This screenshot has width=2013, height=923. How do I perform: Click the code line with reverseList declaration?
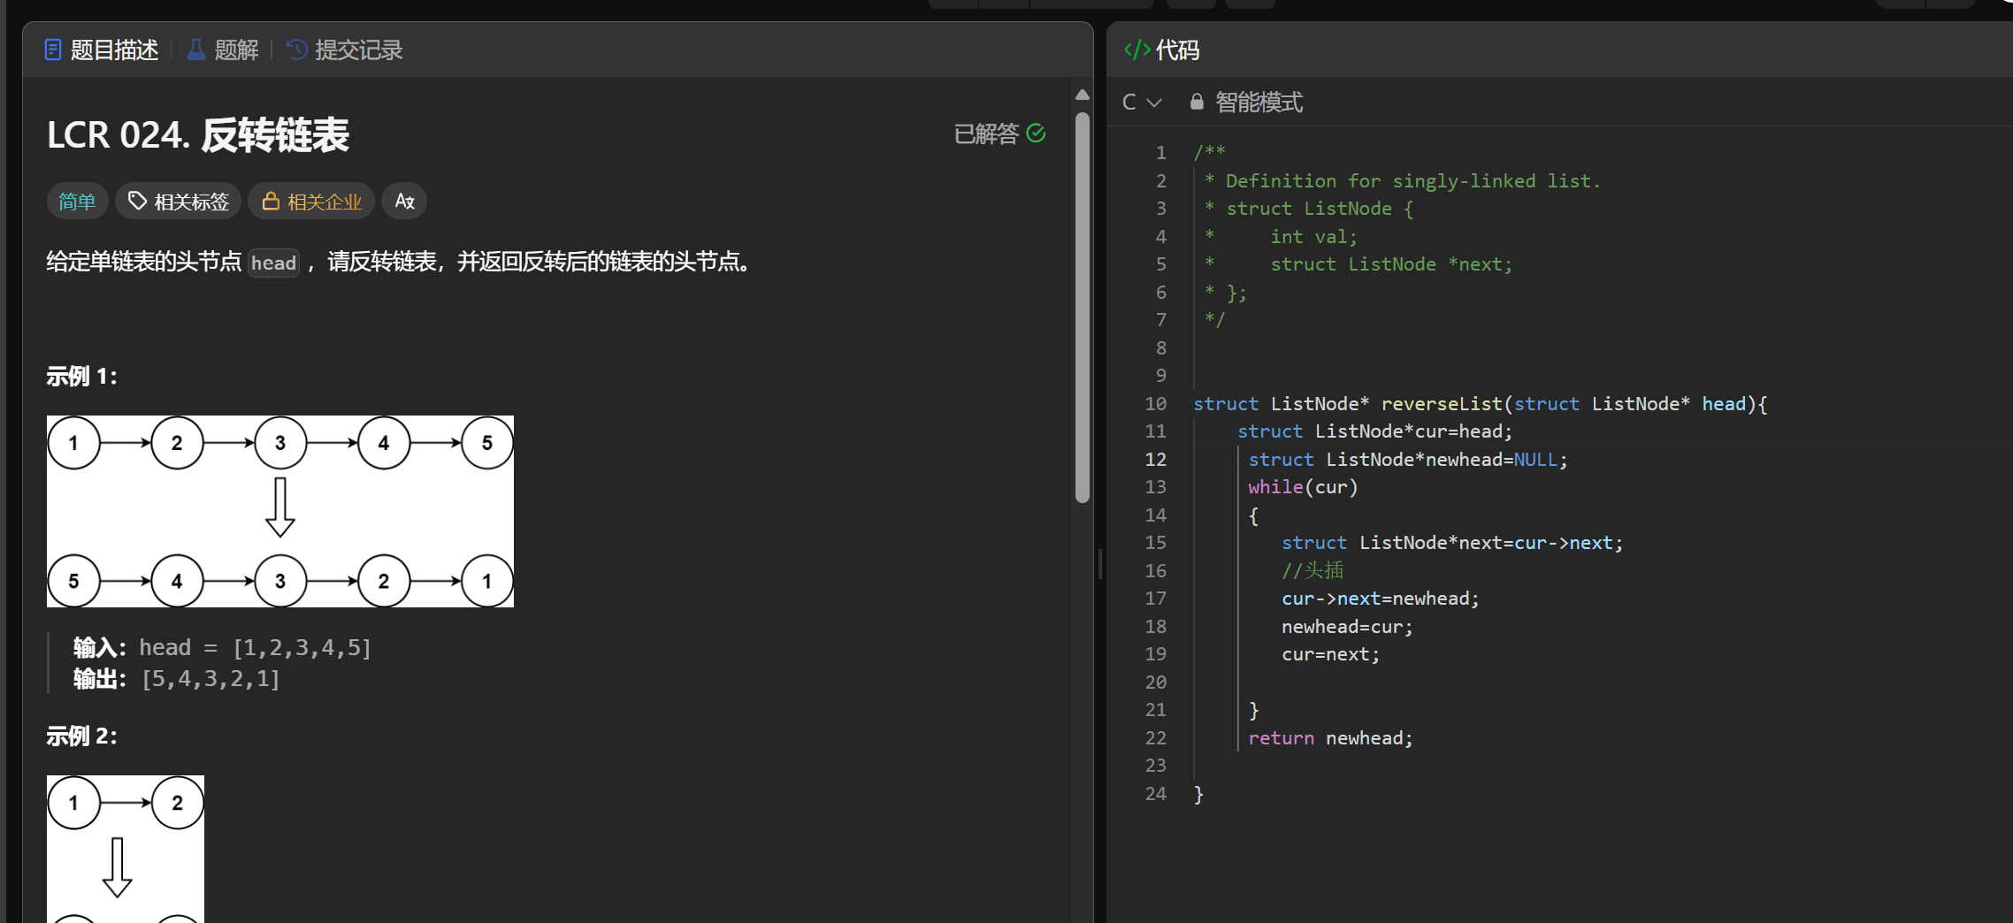click(1480, 404)
